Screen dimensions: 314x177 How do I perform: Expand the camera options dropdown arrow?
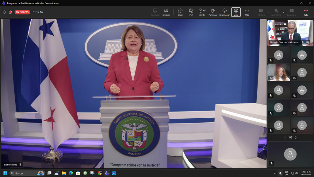268,12
